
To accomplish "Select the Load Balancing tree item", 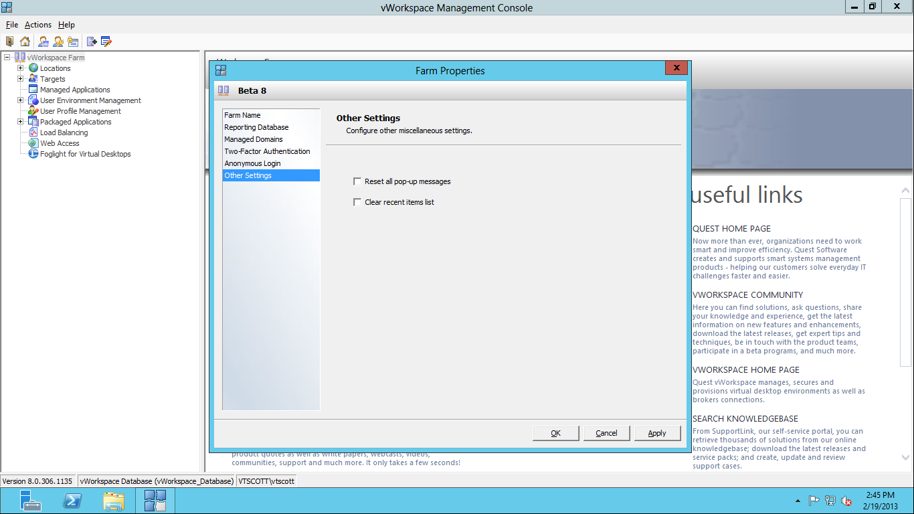I will [64, 133].
